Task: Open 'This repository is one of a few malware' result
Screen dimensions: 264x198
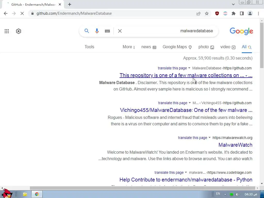Action: click(x=186, y=75)
